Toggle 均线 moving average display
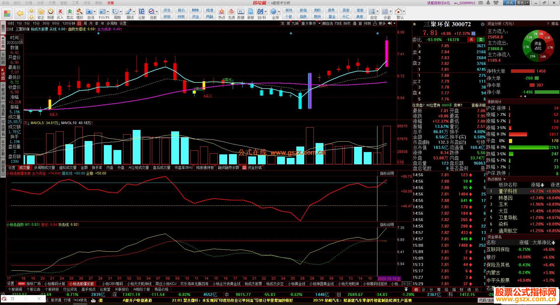 point(338,23)
